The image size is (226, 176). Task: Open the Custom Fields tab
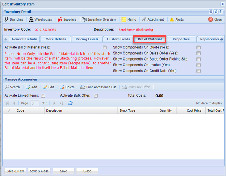tap(118, 39)
